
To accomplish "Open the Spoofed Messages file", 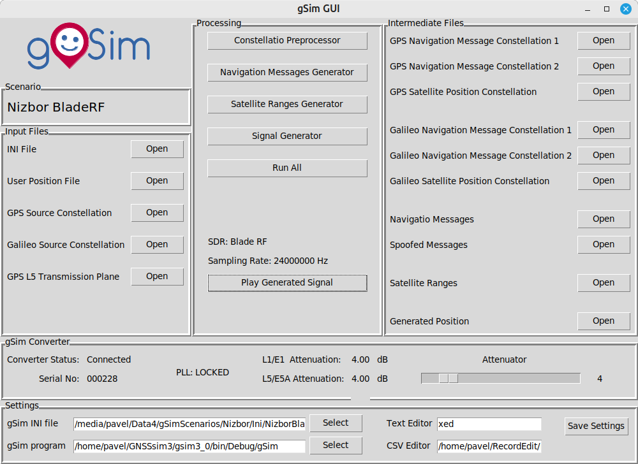I will pos(604,245).
